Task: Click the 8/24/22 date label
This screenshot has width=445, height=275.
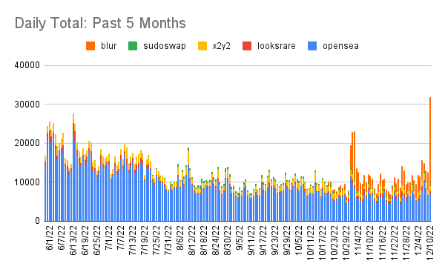Action: point(216,240)
